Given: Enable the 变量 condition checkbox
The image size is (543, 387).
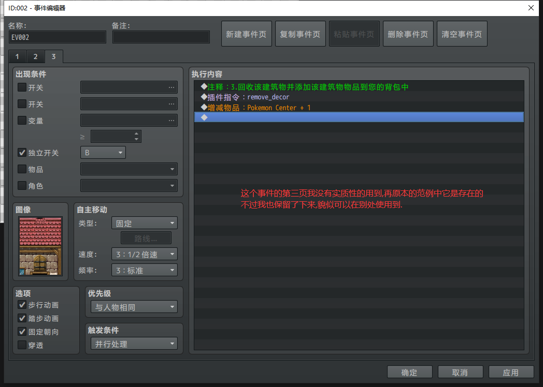Looking at the screenshot, I should tap(22, 121).
